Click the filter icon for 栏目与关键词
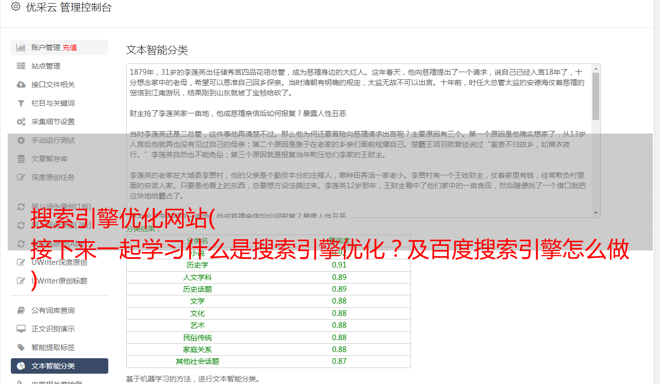 pos(21,103)
